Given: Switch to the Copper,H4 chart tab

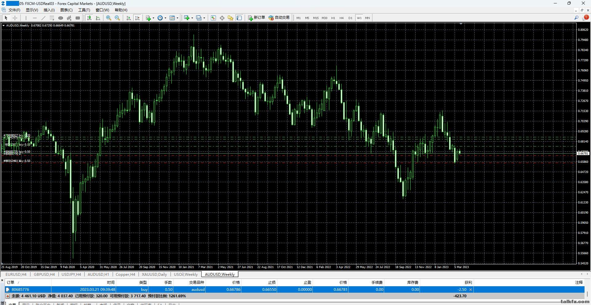Looking at the screenshot, I should [x=125, y=274].
